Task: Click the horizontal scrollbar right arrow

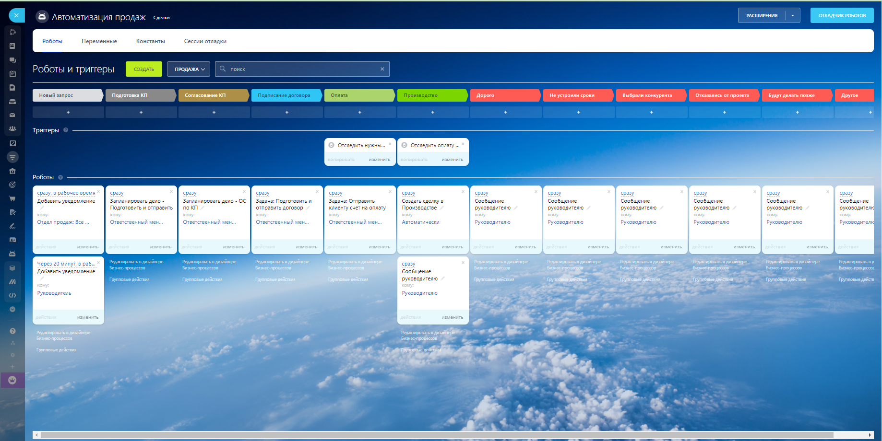Action: pyautogui.click(x=870, y=435)
